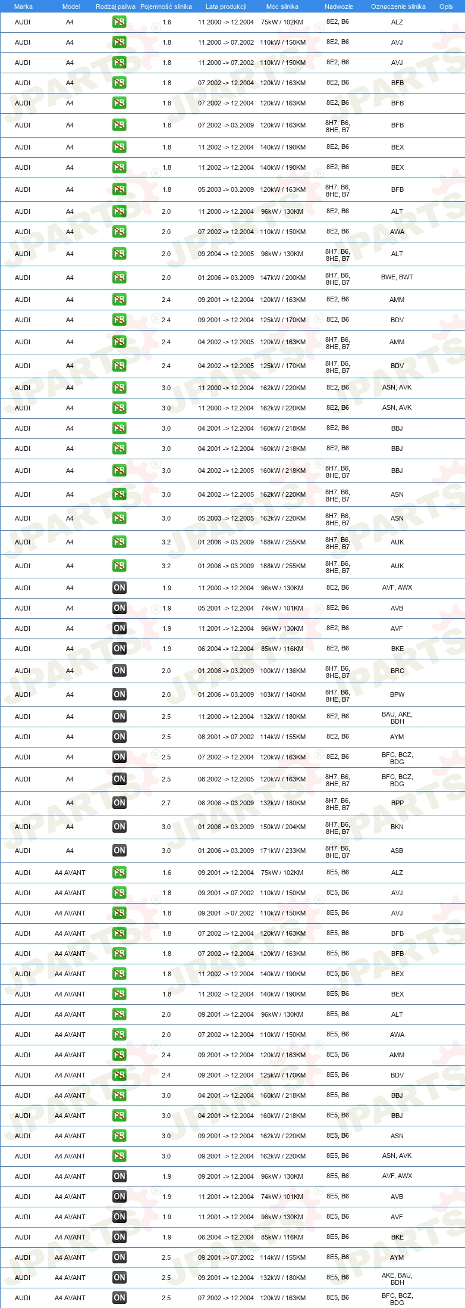Click ON icon in A4 AVANT 1.9 BKE row
Image resolution: width=465 pixels, height=1308 pixels.
[120, 1237]
